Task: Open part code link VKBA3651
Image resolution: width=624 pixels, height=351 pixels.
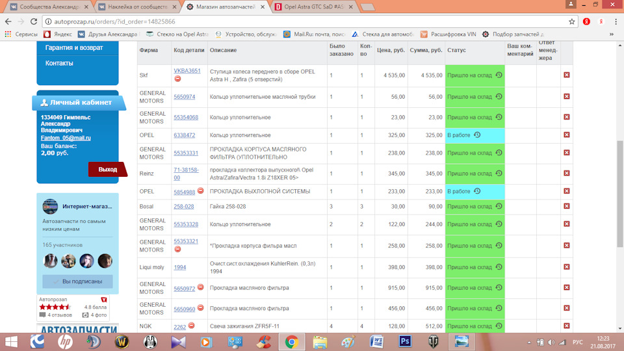Action: [x=187, y=70]
